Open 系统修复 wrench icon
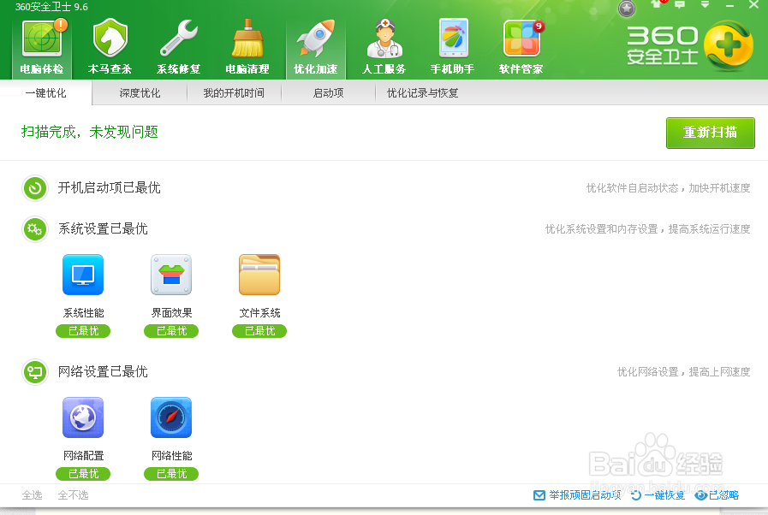 pos(179,38)
